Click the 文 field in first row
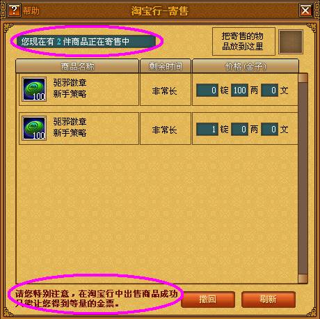320x319 pixels. 269,90
